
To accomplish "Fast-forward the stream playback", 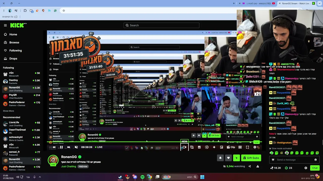I will 69,147.
